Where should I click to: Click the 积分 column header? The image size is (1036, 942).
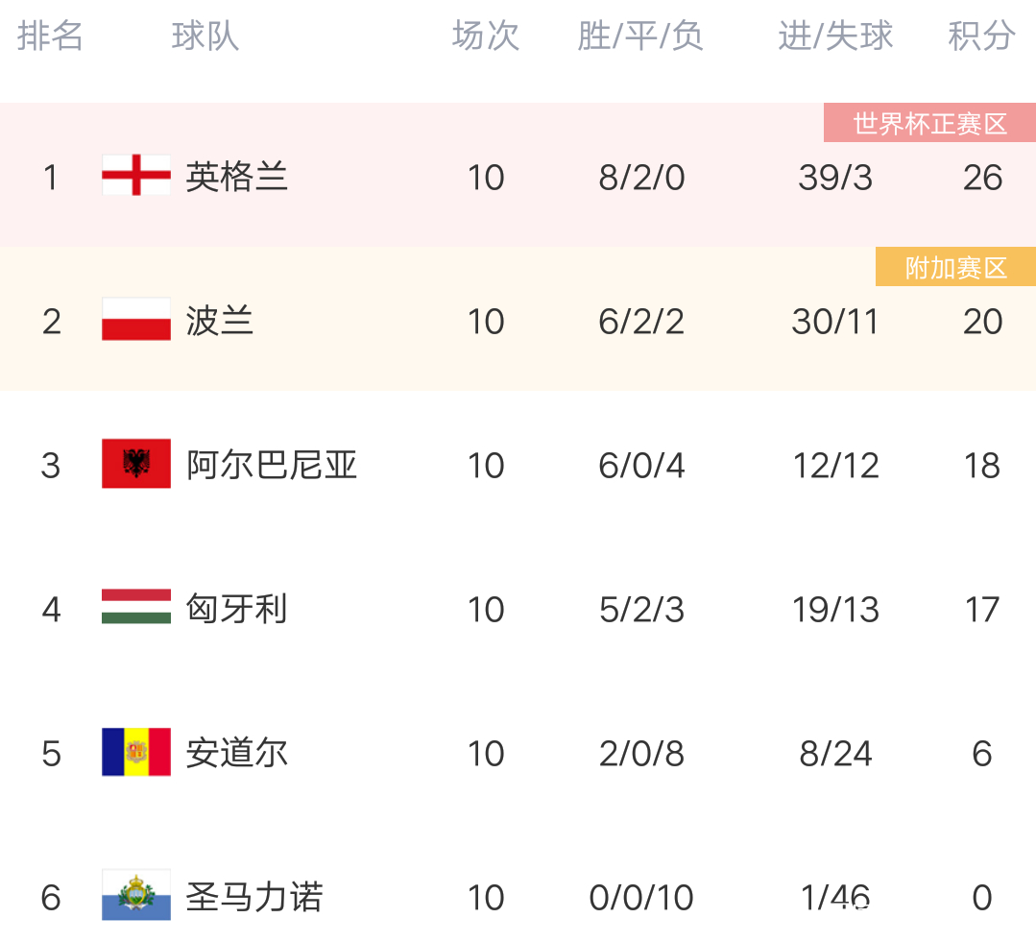[981, 36]
